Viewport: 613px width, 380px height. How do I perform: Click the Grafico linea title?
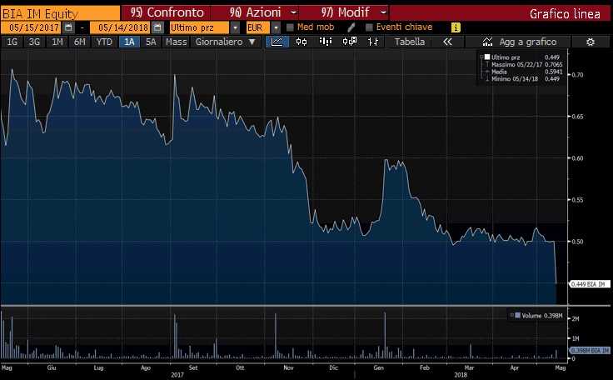point(565,14)
